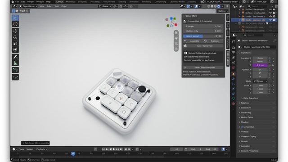Click the navigation gizmo Z axis
This screenshot has height=162, width=288.
pos(171,18)
